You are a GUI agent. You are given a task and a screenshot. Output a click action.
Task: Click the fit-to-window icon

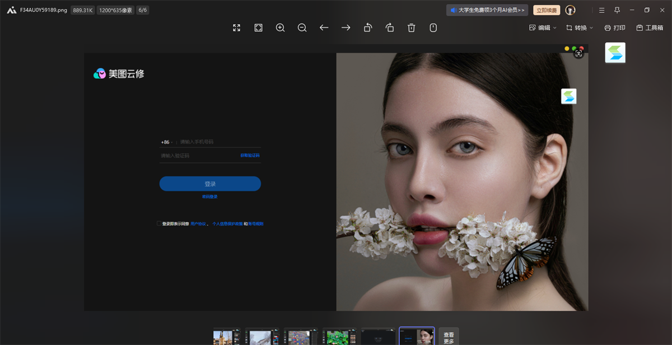tap(258, 27)
